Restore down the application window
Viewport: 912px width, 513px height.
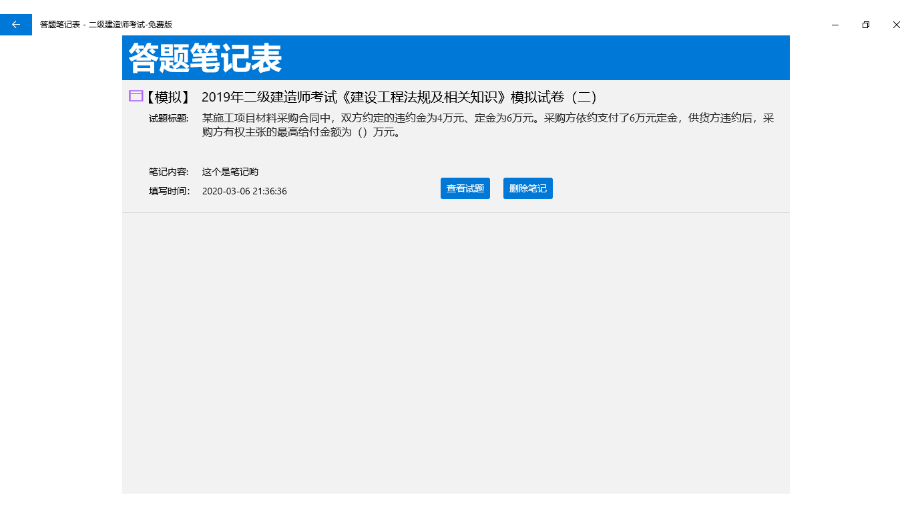866,25
